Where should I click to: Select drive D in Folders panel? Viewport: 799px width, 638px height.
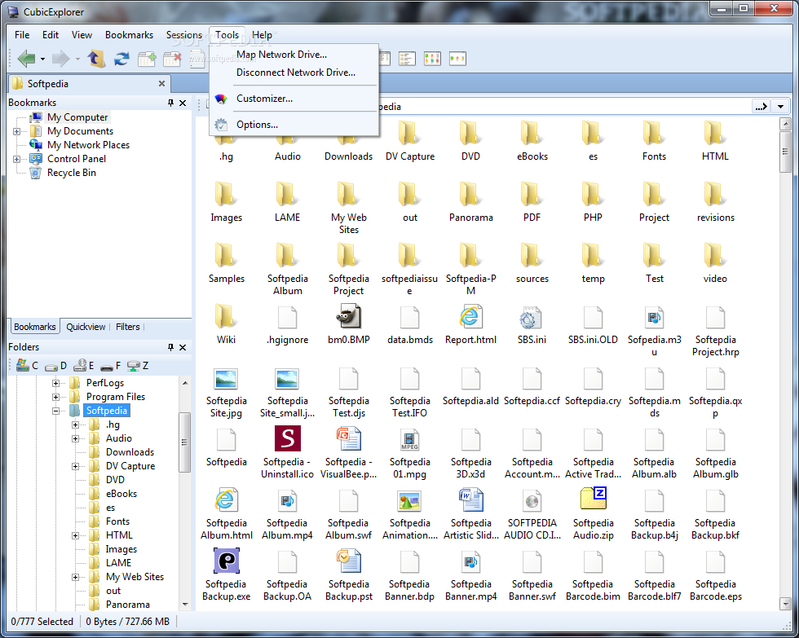pos(55,366)
